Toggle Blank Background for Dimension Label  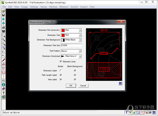[x=75, y=71]
